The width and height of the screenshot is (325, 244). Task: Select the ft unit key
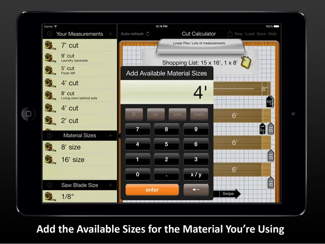[134, 114]
